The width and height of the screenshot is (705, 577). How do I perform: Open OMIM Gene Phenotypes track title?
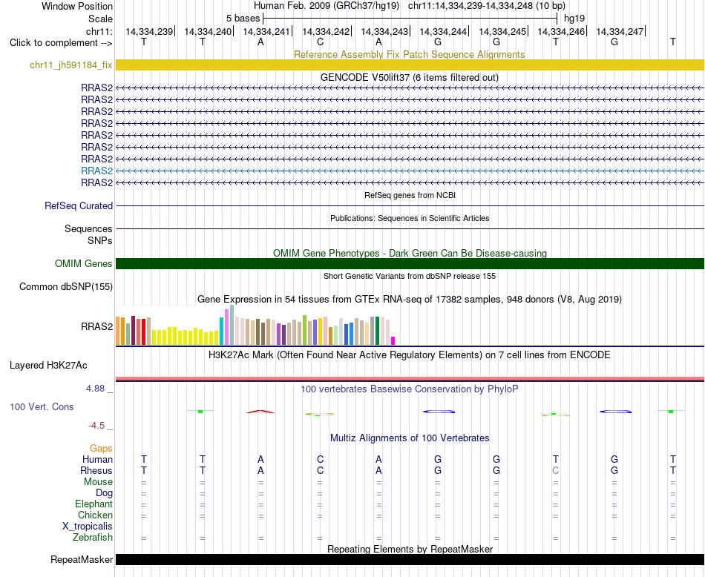click(410, 253)
